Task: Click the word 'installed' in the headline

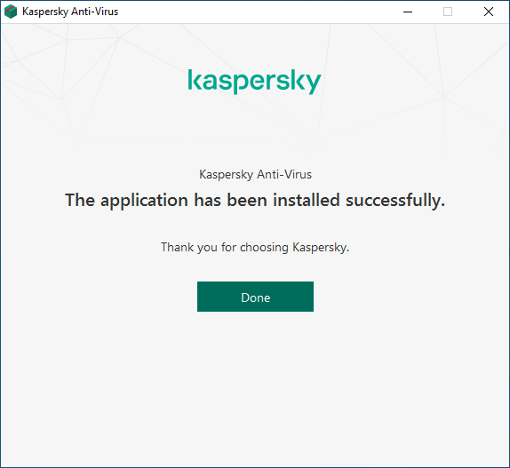Action: coord(306,200)
